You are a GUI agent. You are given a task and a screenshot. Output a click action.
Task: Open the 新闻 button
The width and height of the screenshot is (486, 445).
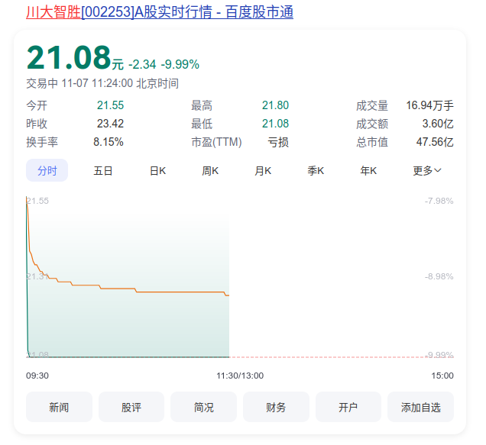pos(59,407)
